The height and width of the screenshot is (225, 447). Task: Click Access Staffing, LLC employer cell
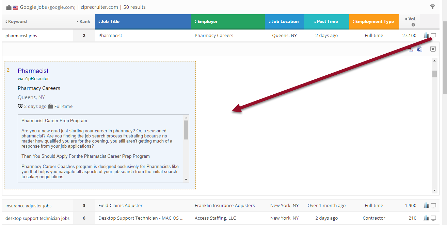(215, 218)
